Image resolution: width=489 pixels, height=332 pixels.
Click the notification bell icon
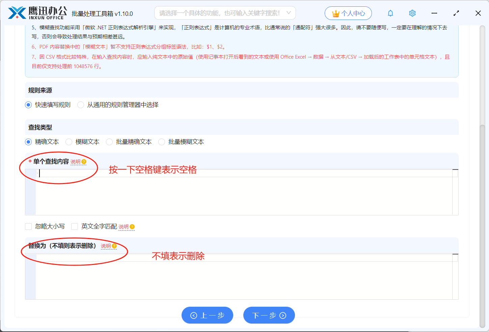tap(390, 13)
